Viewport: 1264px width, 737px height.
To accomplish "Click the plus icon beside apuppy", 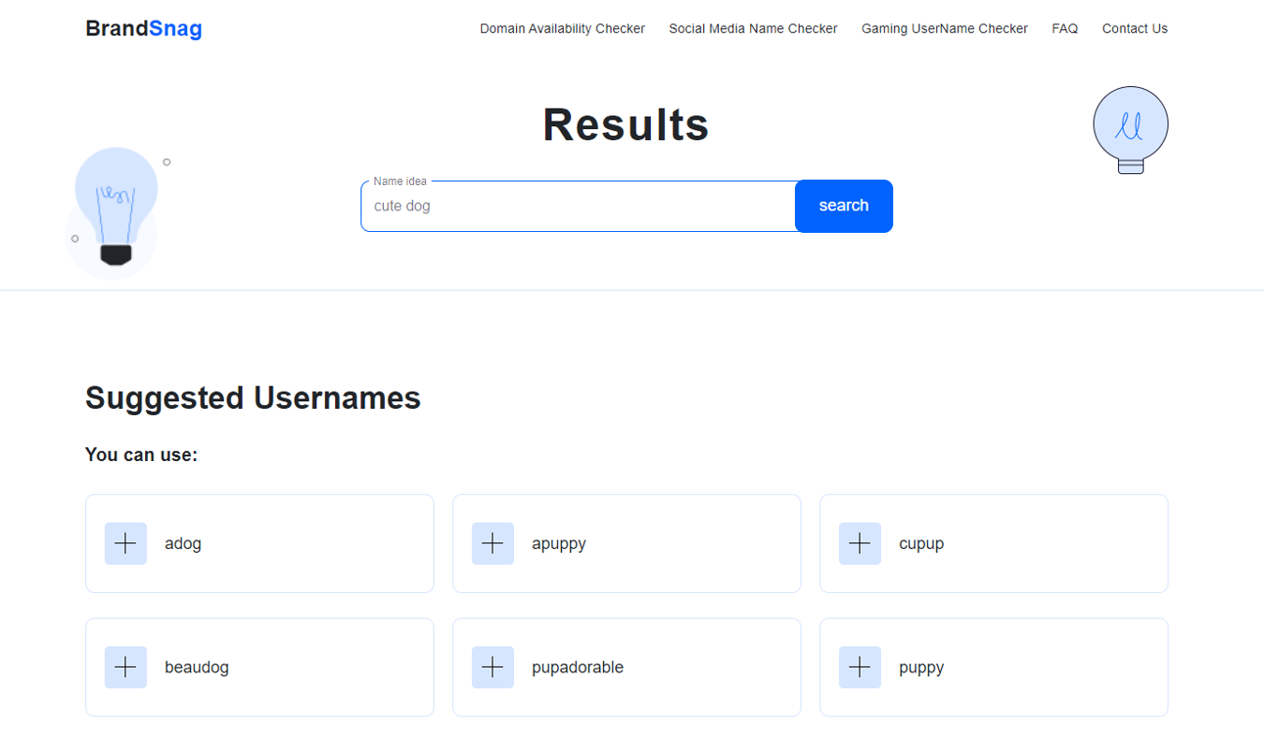I will pos(492,543).
